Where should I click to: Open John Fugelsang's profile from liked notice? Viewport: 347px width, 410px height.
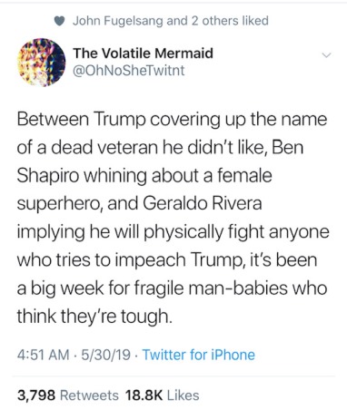(x=118, y=21)
